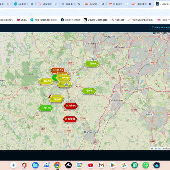Open the Hubspot bookmark
Viewport: 170px width, 170px height.
click(117, 20)
